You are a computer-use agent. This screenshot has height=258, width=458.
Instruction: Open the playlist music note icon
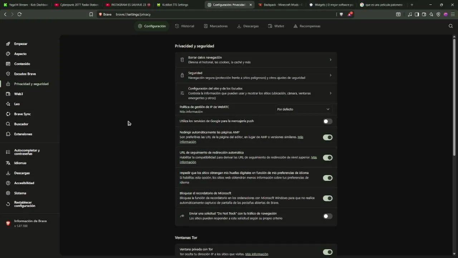[410, 14]
